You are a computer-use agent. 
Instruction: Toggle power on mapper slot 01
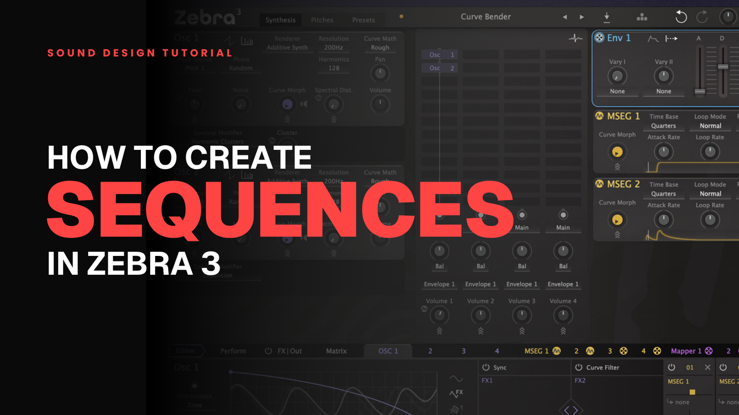pos(672,368)
